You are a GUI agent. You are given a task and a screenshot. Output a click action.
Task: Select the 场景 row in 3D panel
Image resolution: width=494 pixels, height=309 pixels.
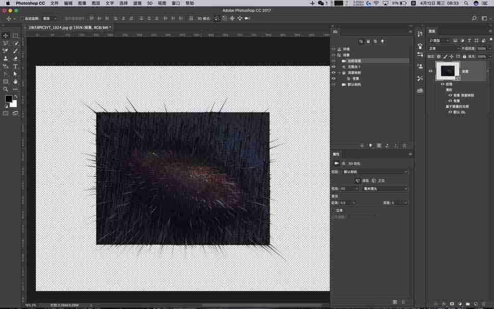[x=370, y=55]
